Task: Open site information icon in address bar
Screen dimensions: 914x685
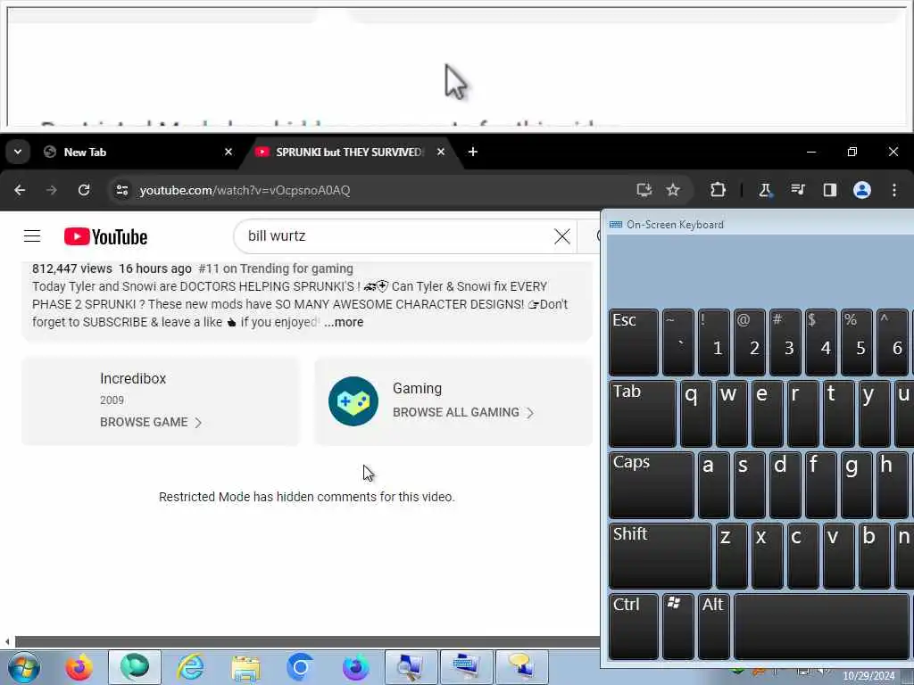Action: [x=121, y=190]
